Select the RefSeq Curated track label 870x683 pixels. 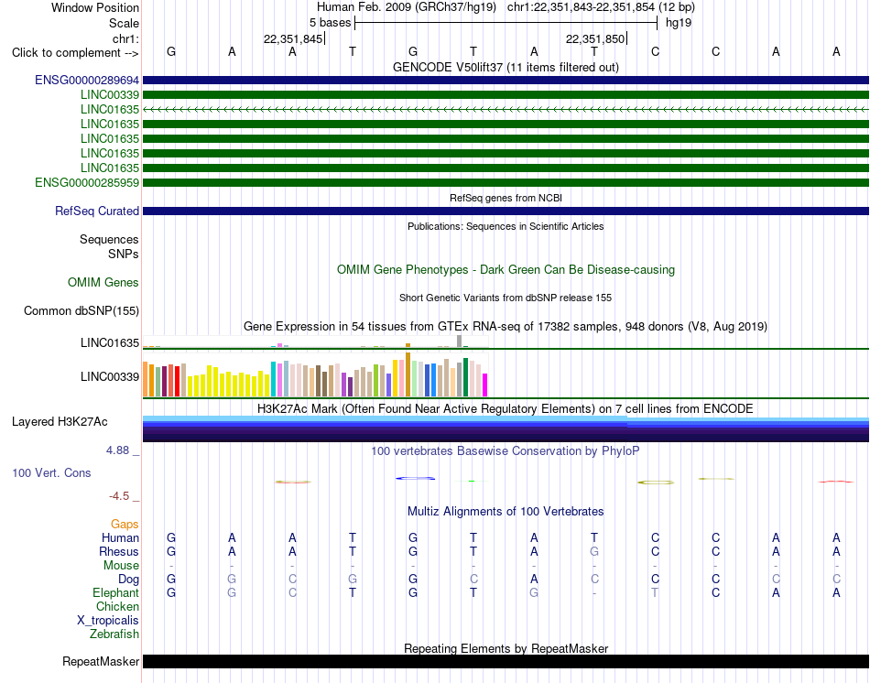pyautogui.click(x=96, y=211)
